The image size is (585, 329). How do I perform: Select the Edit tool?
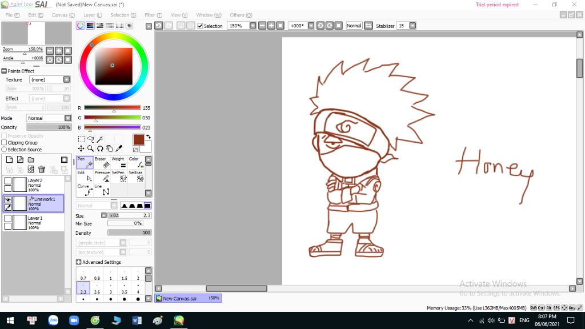click(x=85, y=176)
